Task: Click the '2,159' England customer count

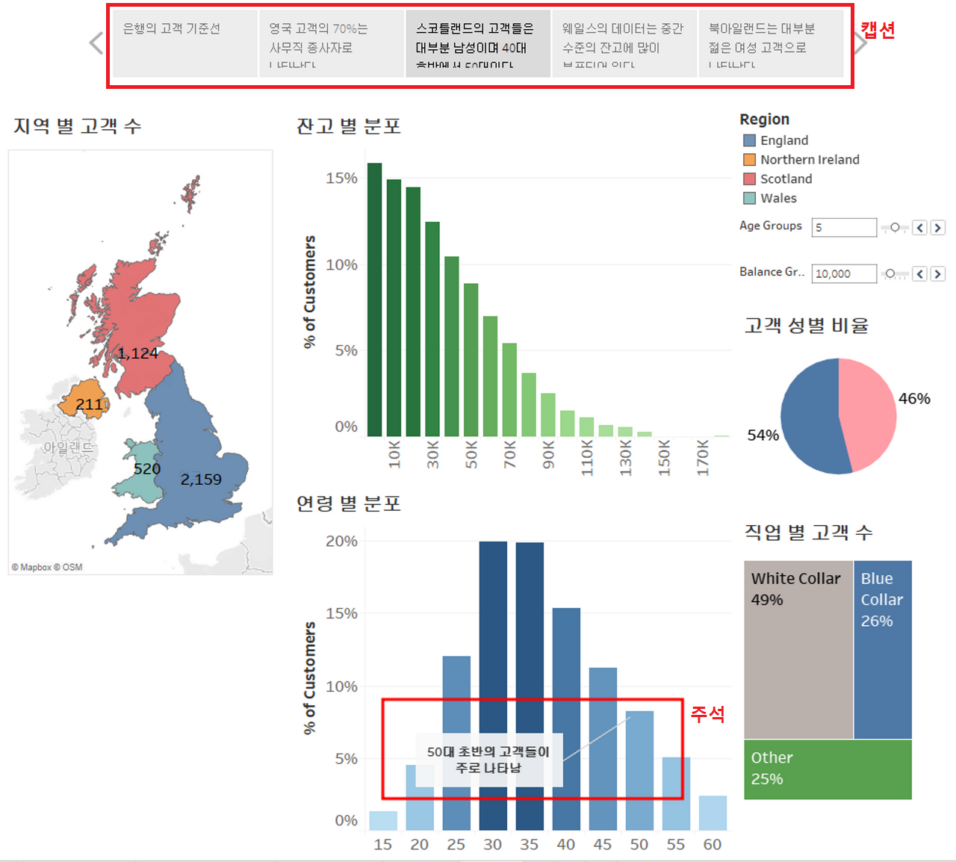Action: tap(201, 480)
